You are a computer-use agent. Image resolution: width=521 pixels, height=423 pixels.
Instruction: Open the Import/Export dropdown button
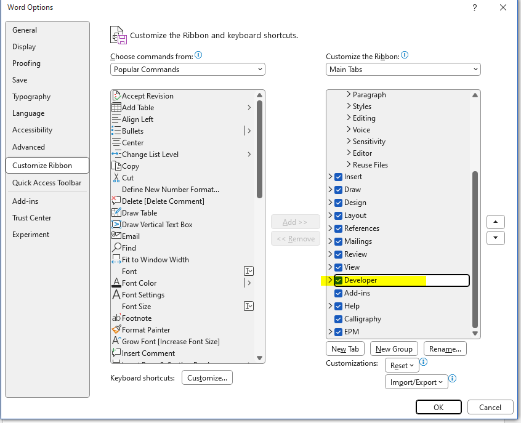416,382
